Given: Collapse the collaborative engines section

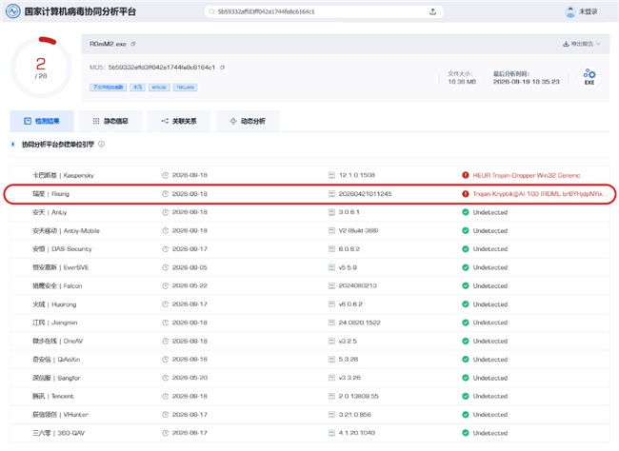Looking at the screenshot, I should 13,144.
